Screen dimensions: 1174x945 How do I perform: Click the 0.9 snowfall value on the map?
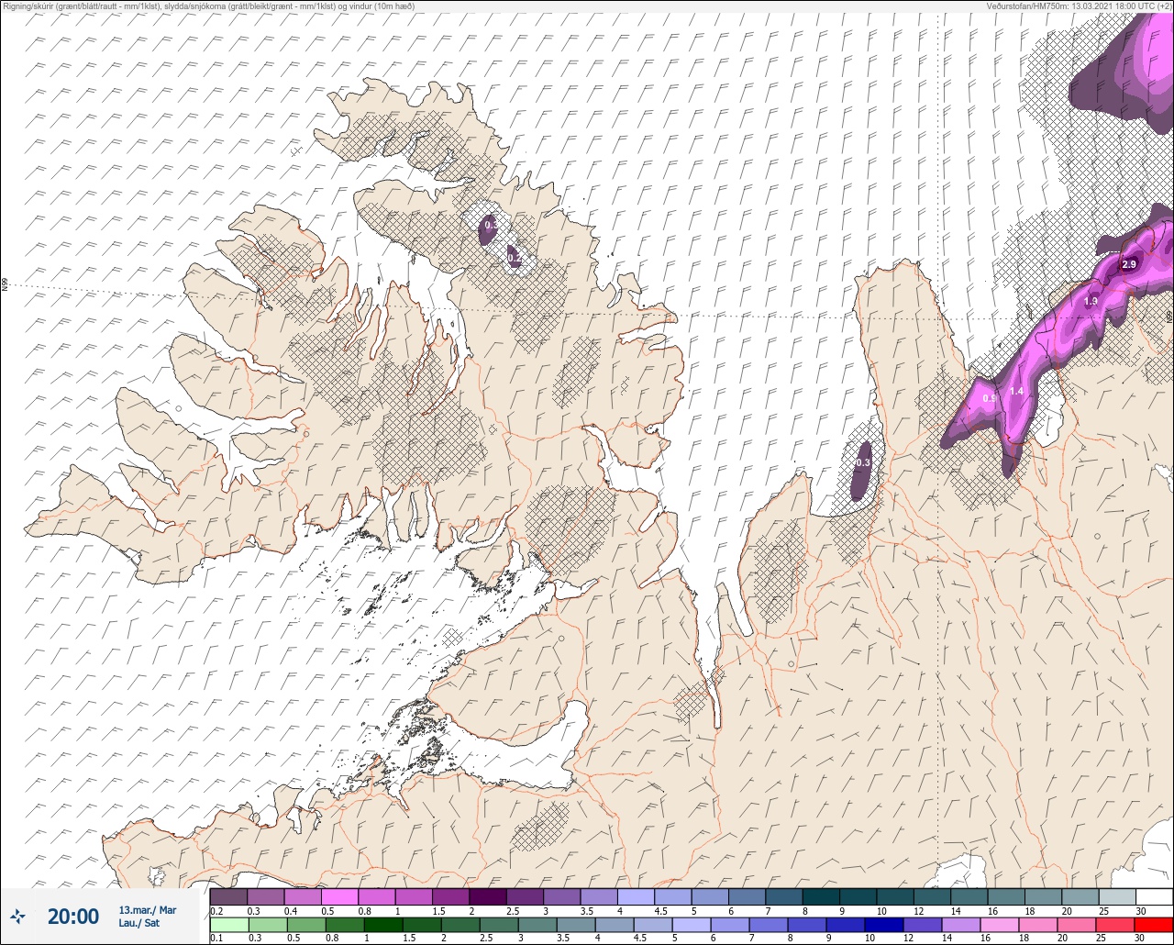pyautogui.click(x=990, y=398)
